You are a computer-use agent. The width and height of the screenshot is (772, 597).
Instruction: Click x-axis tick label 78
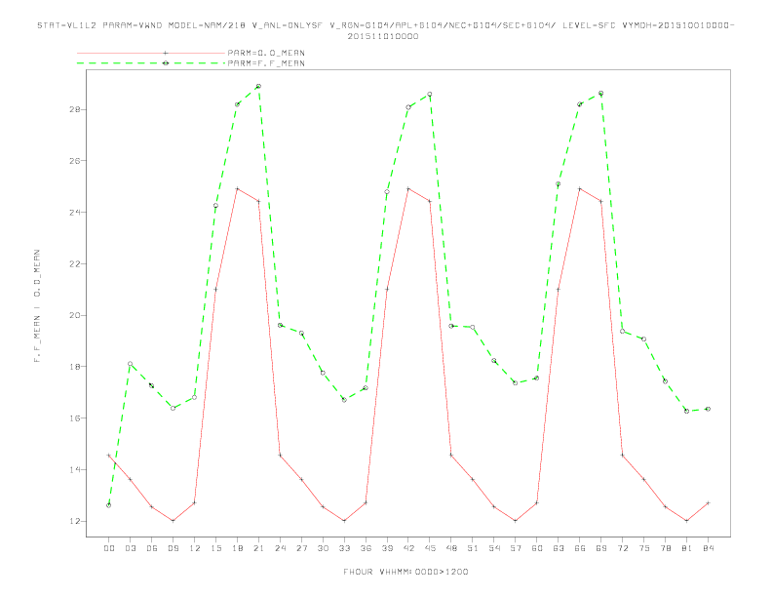click(x=665, y=548)
